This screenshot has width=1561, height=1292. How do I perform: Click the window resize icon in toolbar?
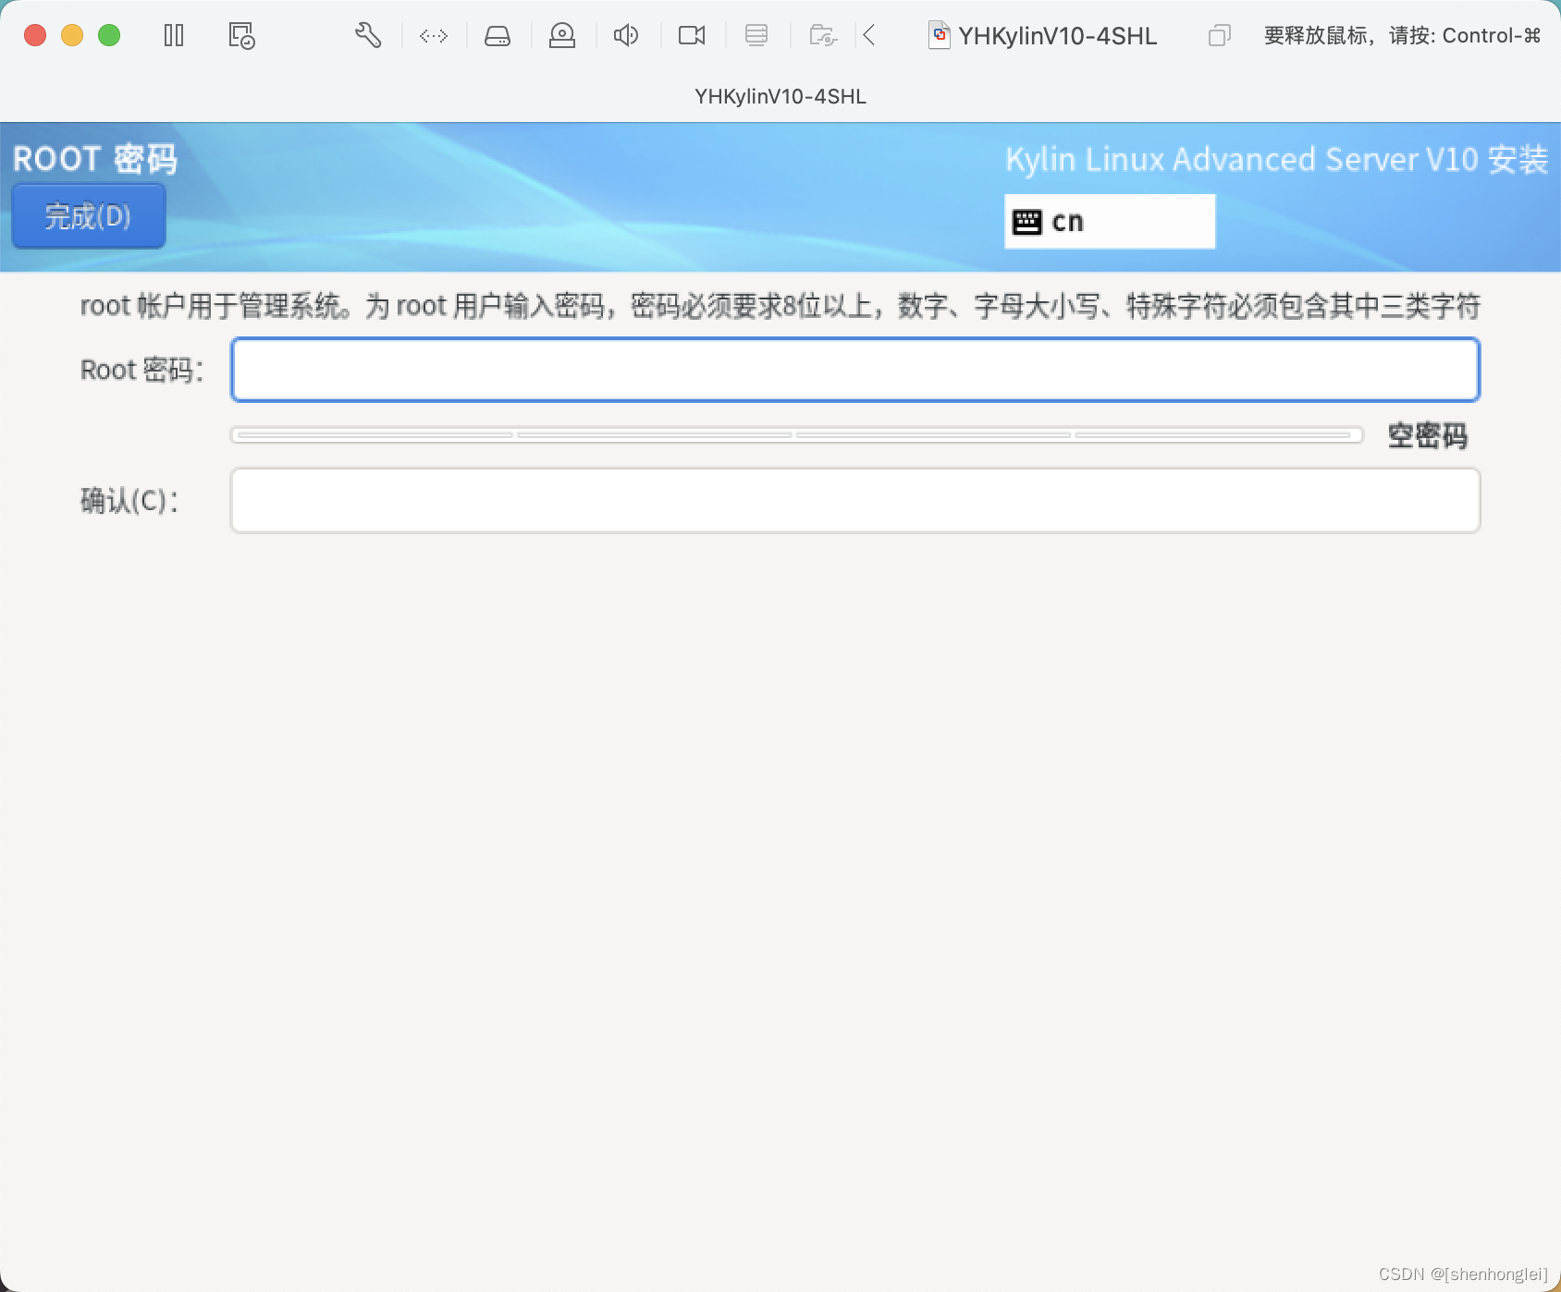tap(1219, 36)
